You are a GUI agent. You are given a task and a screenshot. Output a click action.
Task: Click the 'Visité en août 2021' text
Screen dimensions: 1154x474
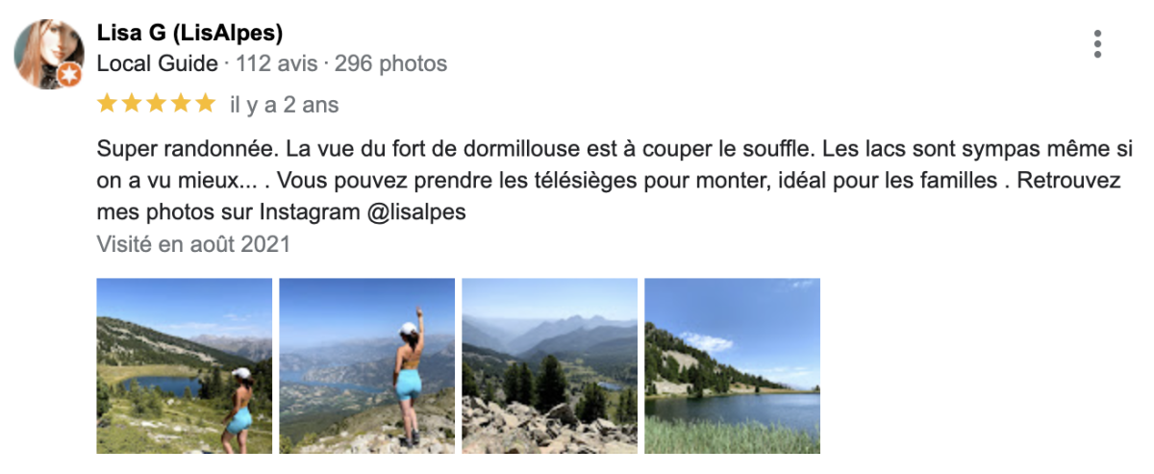click(193, 244)
